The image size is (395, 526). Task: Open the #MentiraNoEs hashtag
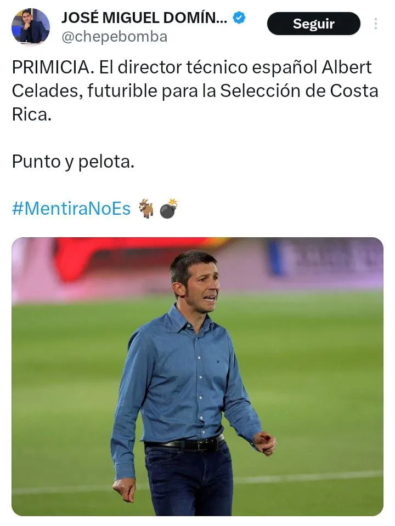[71, 209]
